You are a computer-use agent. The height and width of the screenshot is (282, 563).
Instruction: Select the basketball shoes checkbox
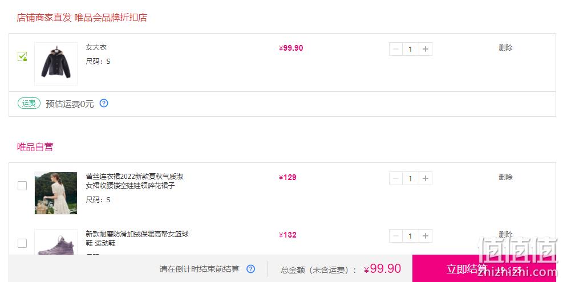coord(22,243)
